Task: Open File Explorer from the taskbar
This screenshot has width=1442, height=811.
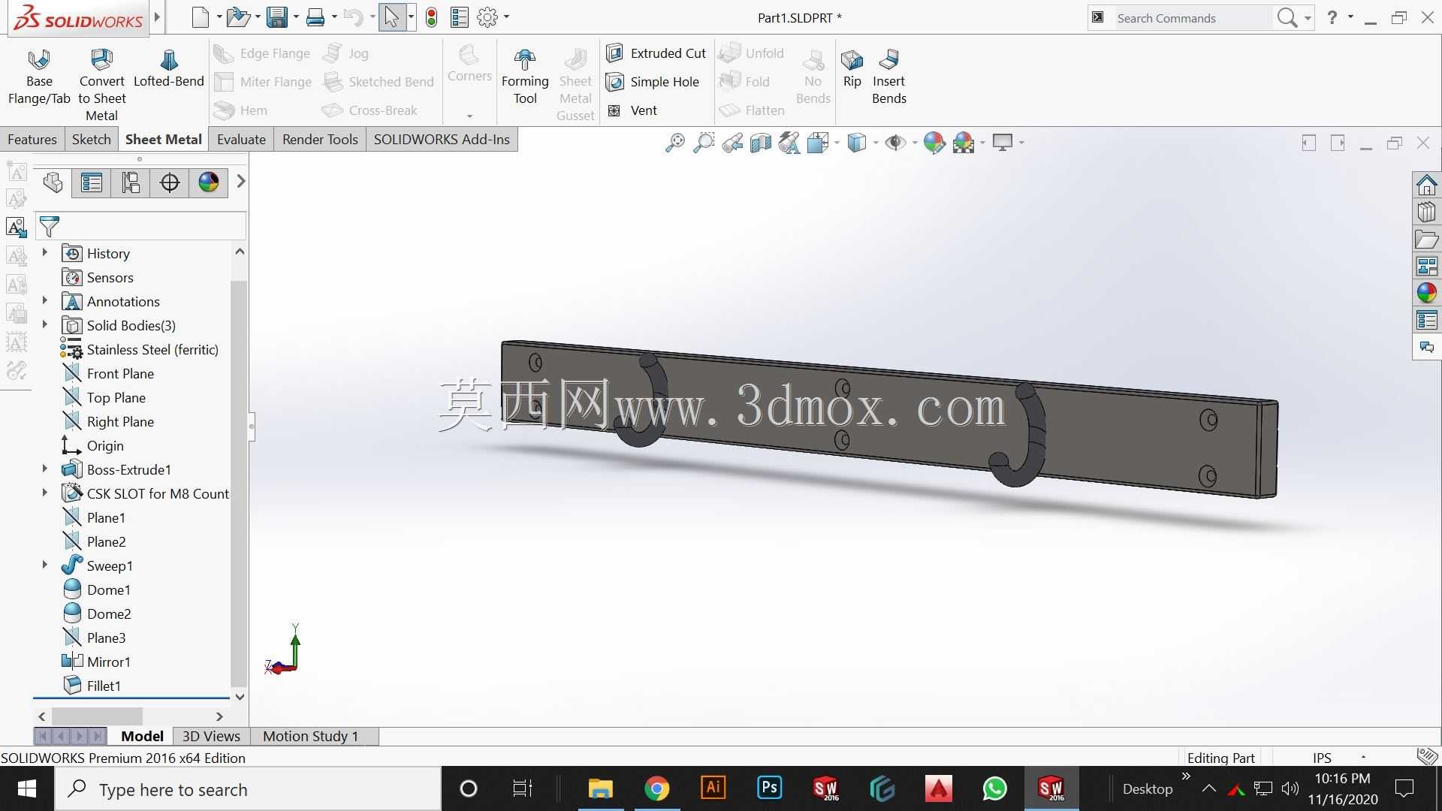Action: pos(600,789)
